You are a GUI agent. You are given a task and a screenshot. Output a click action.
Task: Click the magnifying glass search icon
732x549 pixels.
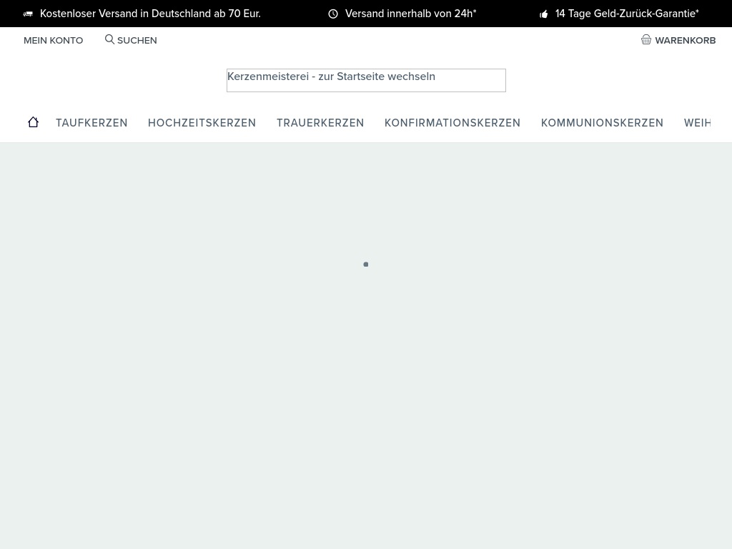109,40
